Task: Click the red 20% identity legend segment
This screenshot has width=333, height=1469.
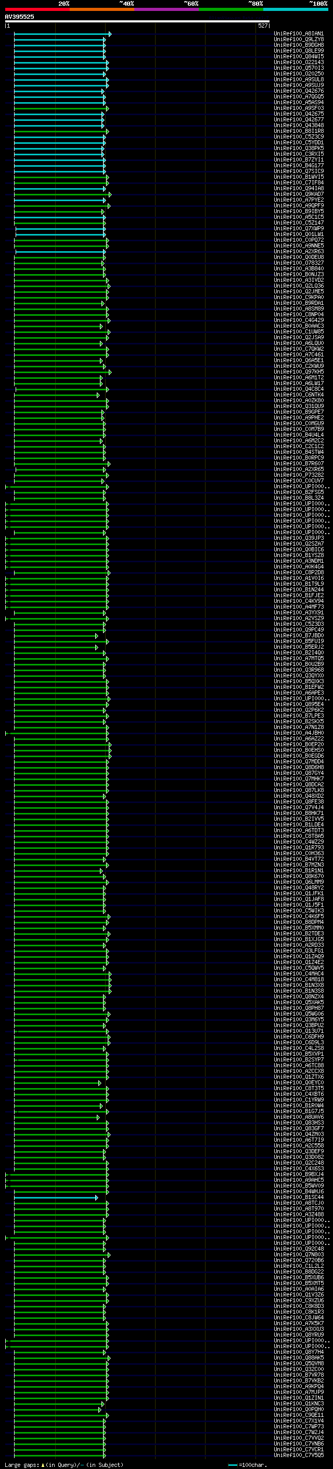Action: [x=37, y=9]
